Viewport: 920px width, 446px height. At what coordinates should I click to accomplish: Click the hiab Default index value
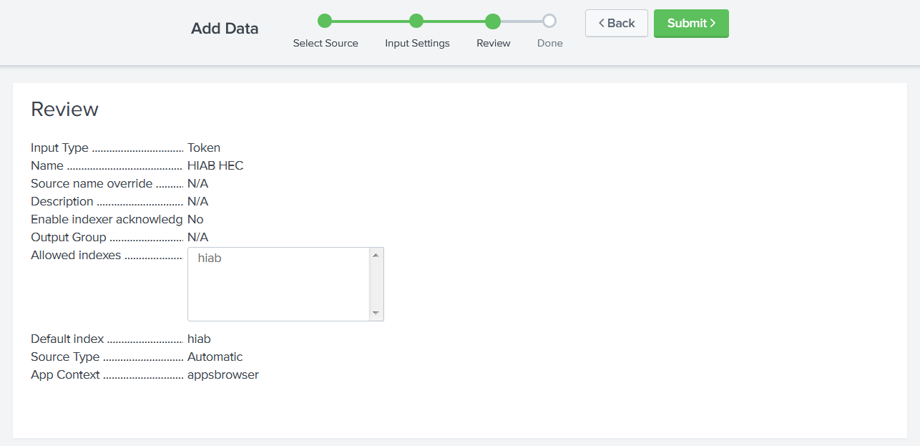point(199,339)
